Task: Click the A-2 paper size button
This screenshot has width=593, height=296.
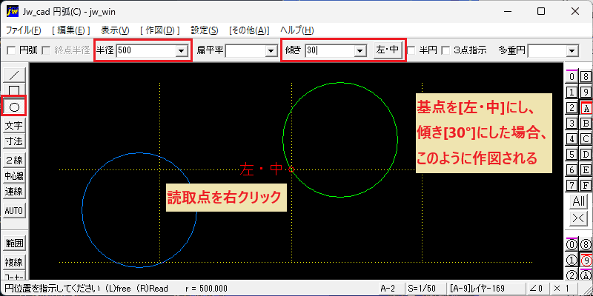Action: (x=391, y=288)
